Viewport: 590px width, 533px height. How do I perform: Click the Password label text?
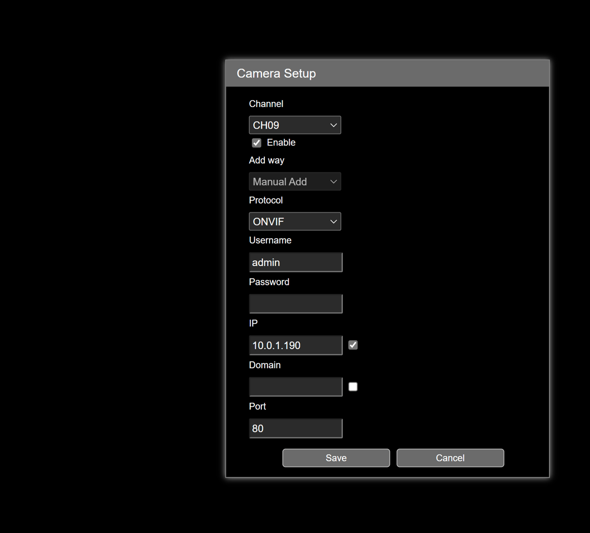(x=269, y=282)
